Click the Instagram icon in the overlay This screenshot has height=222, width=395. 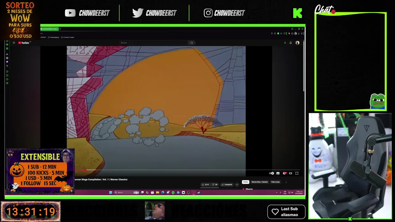208,13
